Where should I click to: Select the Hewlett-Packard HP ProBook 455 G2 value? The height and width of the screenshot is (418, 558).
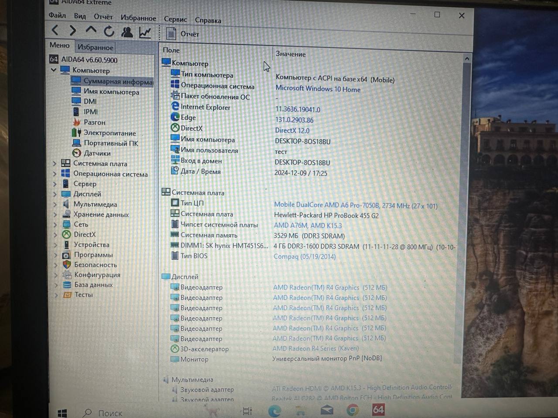(x=326, y=215)
